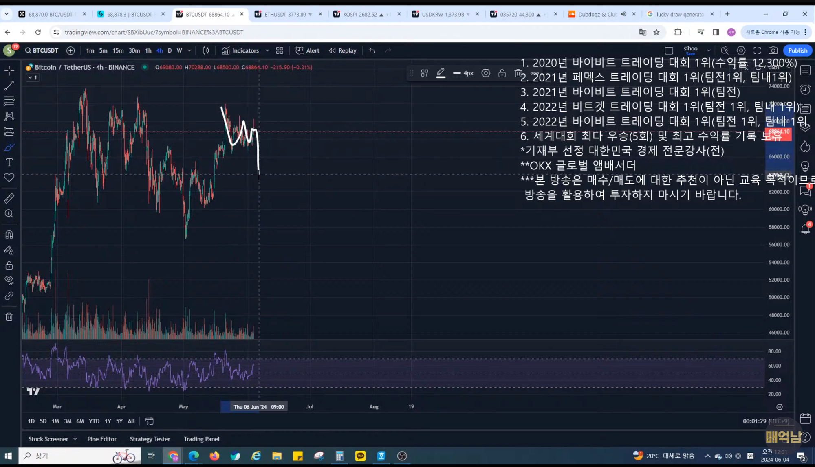Click the Publish button
This screenshot has height=467, width=815.
[x=797, y=50]
